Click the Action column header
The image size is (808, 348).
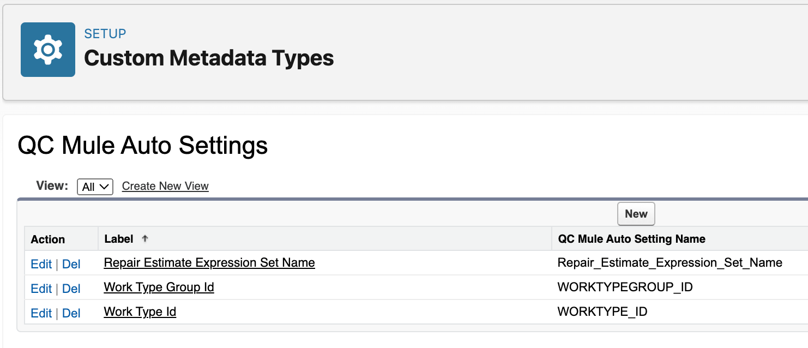pyautogui.click(x=48, y=239)
